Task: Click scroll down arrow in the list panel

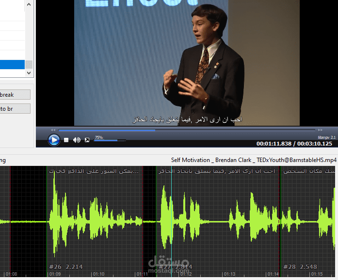Action: (x=29, y=73)
